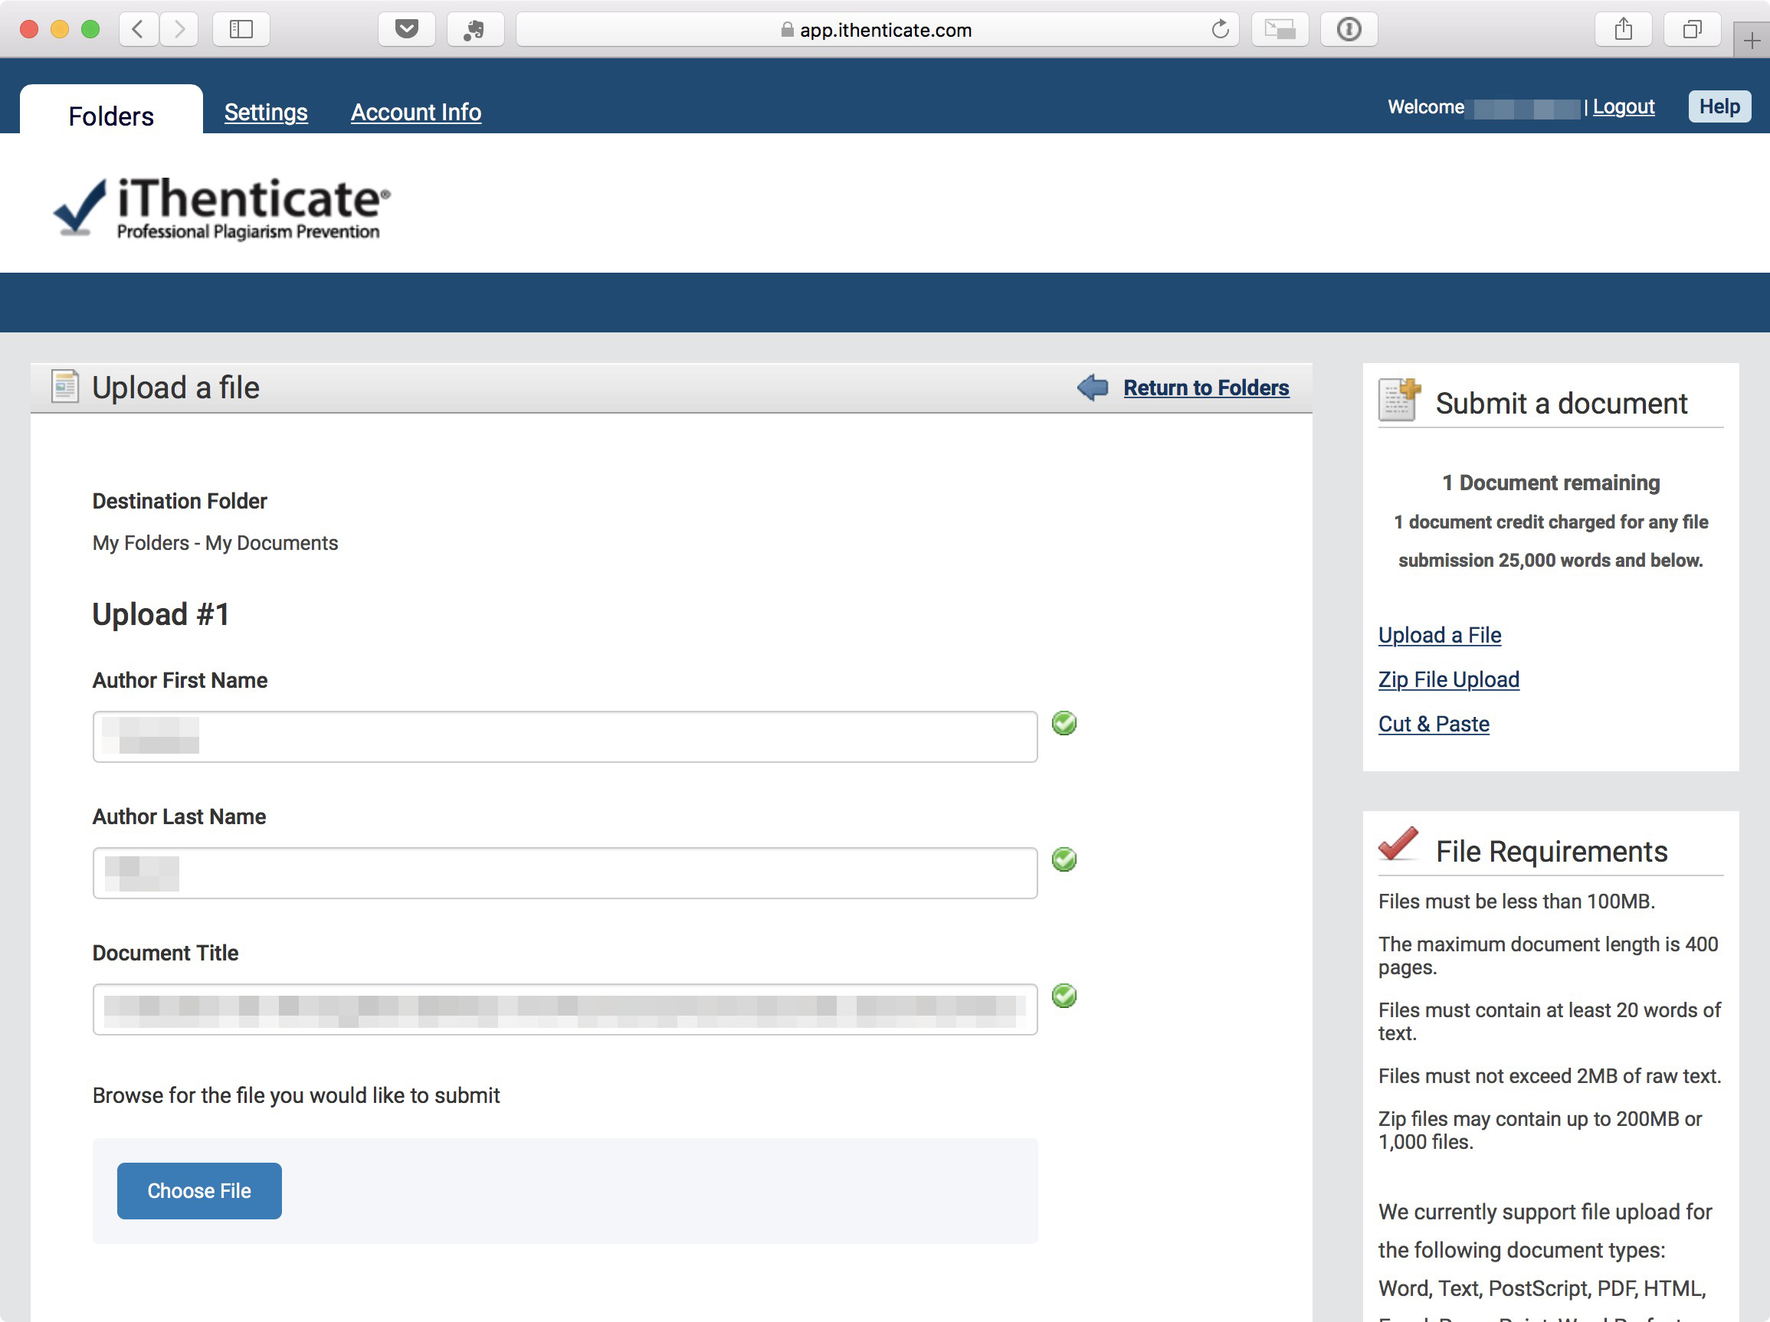Click the Help button
1770x1322 pixels.
click(x=1719, y=106)
